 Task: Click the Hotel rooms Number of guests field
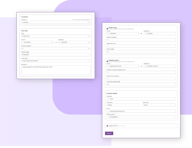tap(141, 40)
